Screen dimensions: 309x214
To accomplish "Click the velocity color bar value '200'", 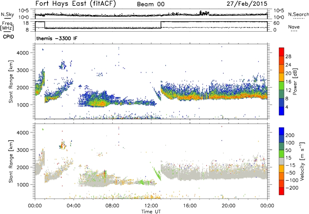I will pos(290,135).
